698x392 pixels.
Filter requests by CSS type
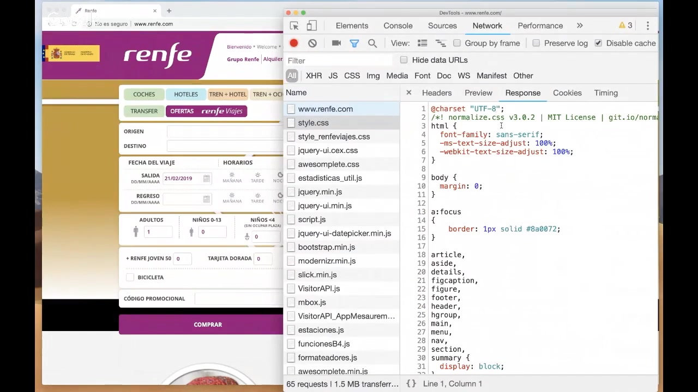coord(352,76)
